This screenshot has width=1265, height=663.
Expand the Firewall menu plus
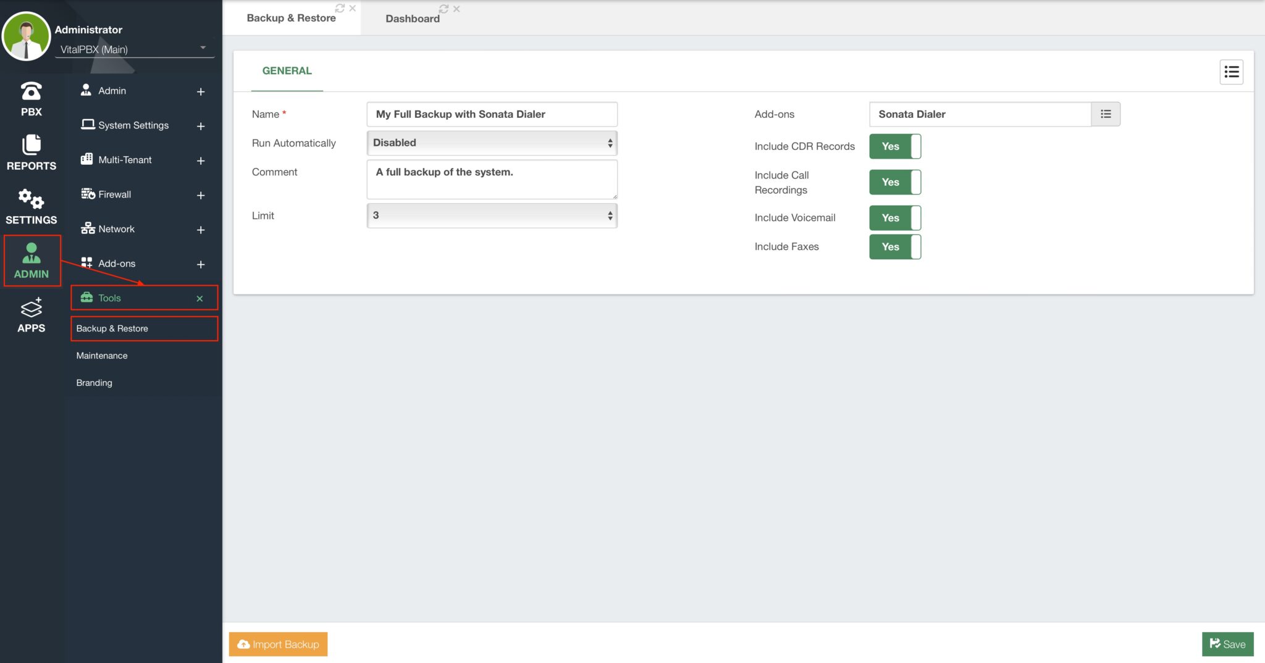point(201,195)
